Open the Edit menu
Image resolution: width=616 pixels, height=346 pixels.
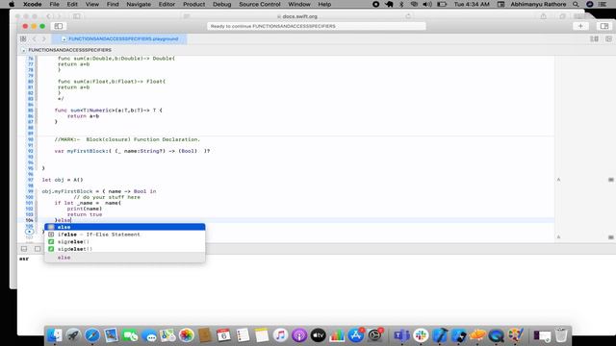[x=72, y=4]
